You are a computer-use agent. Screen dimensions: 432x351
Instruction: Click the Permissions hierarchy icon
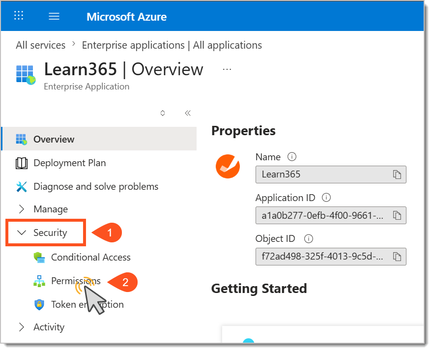tap(39, 281)
